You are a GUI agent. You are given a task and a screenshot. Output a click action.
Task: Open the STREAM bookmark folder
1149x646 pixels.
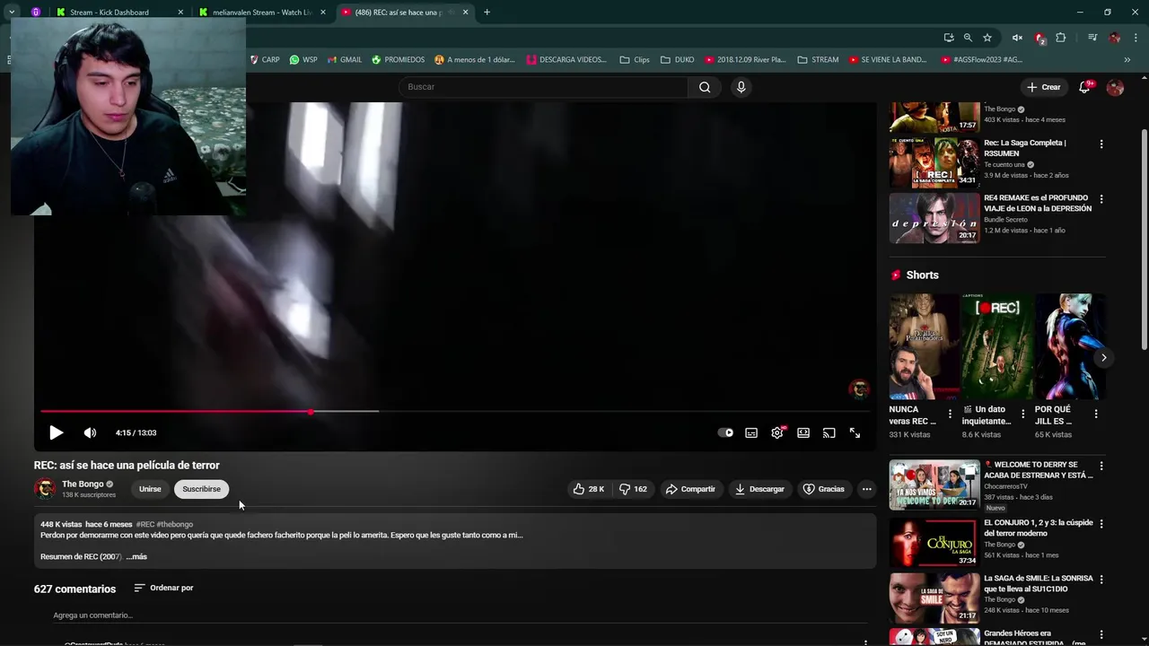coord(818,60)
